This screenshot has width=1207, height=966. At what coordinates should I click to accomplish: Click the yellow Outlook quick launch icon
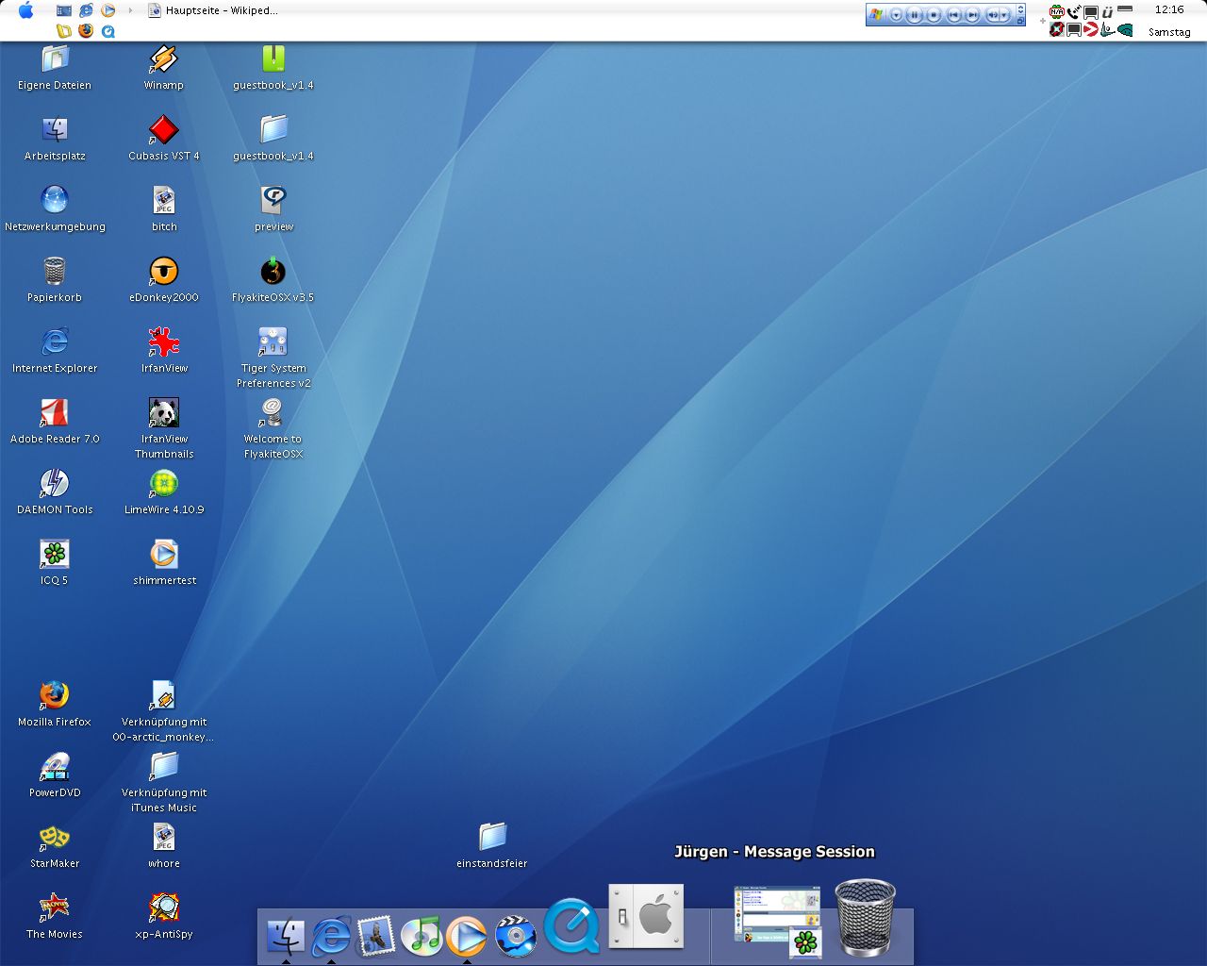click(x=64, y=30)
